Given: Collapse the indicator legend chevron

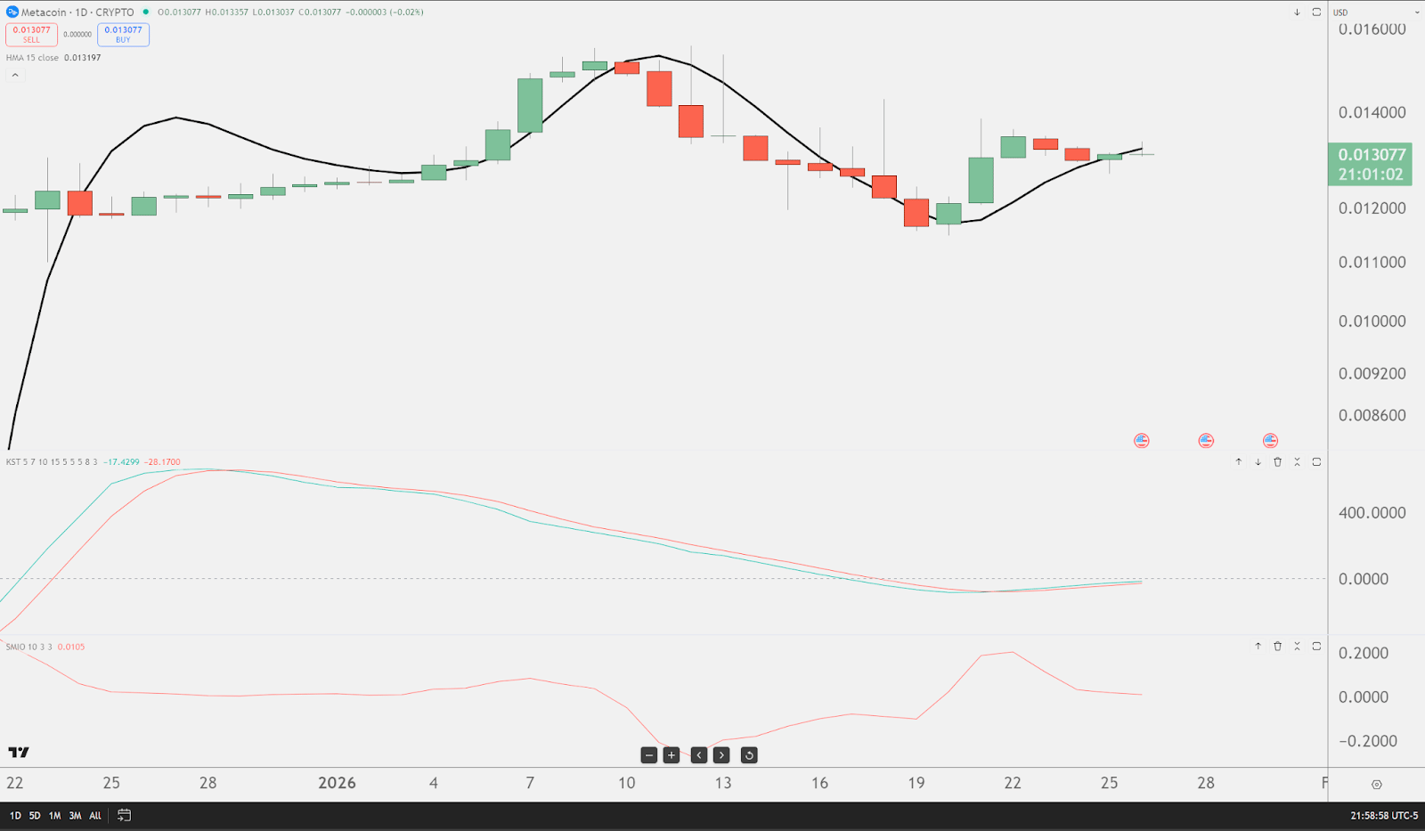Looking at the screenshot, I should coord(15,76).
